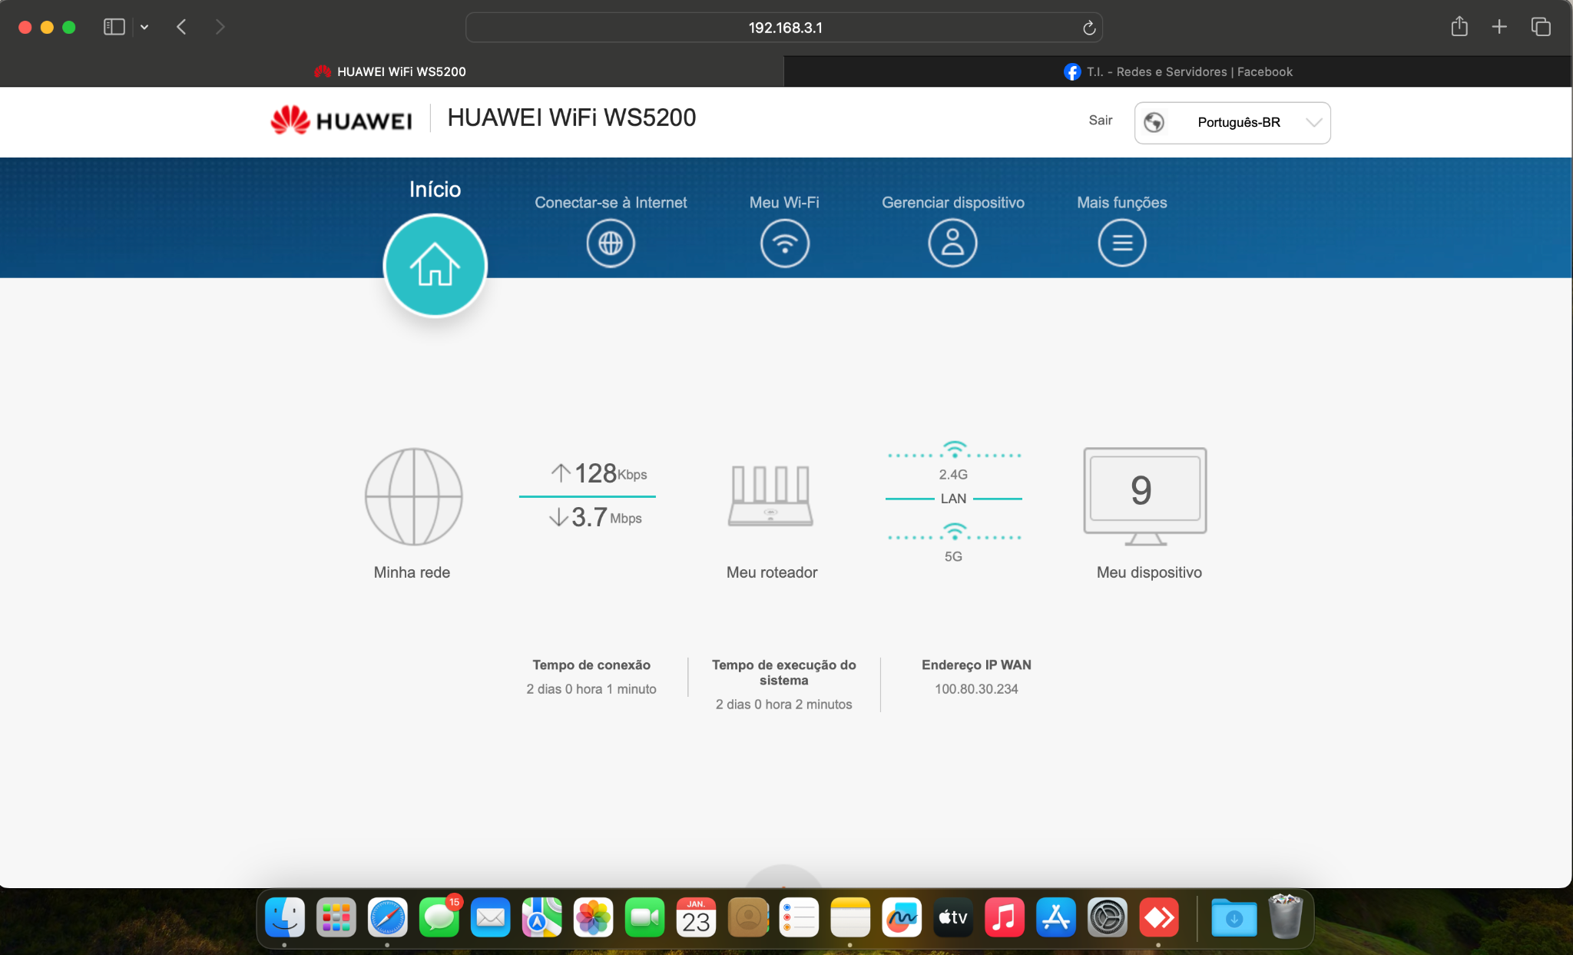The width and height of the screenshot is (1573, 955).
Task: Select Mais funções menu label
Action: [x=1121, y=203]
